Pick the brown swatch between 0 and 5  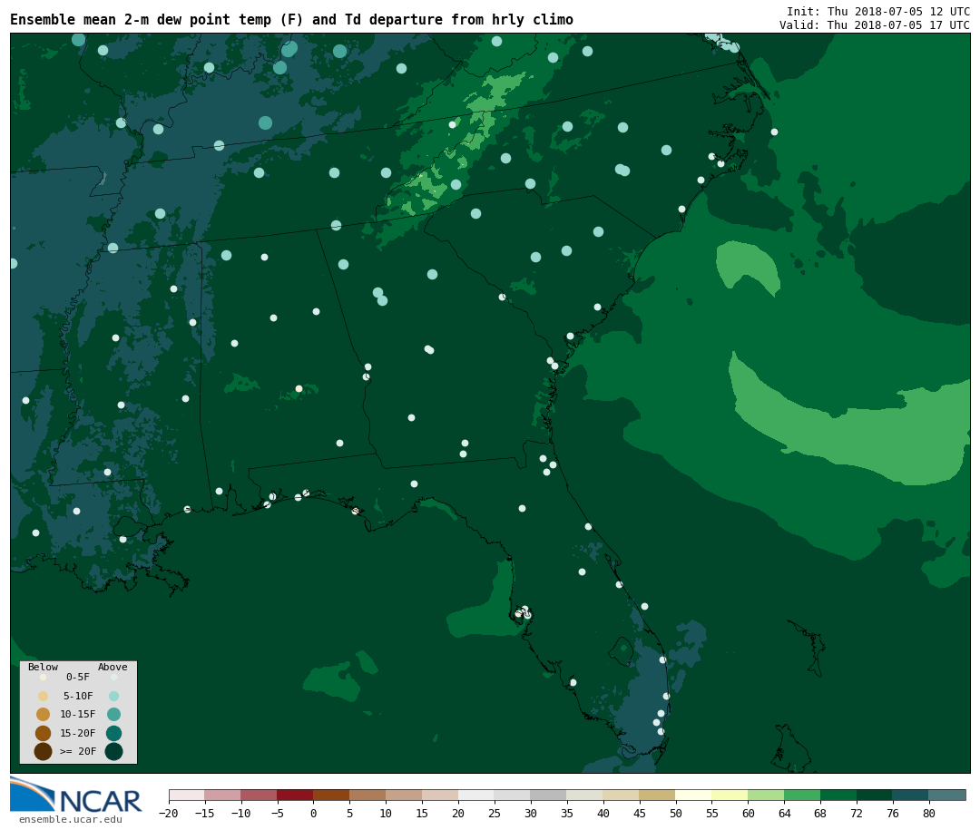[x=332, y=795]
